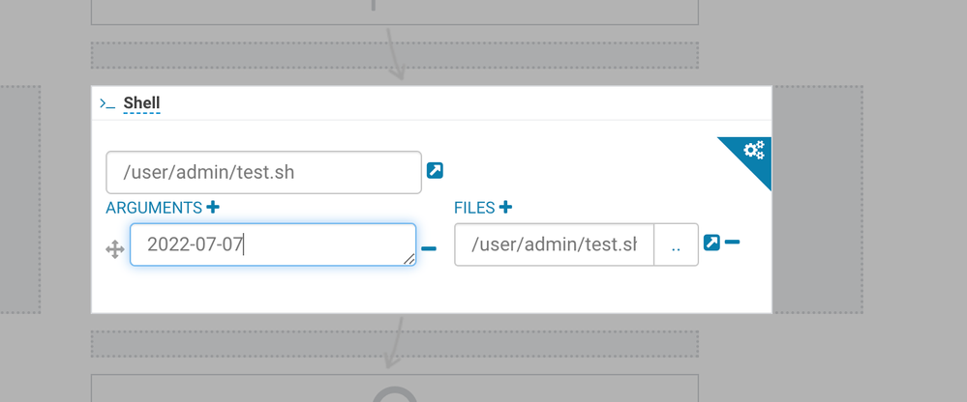
Task: Focus the 2022-07-07 argument field
Action: pyautogui.click(x=273, y=244)
